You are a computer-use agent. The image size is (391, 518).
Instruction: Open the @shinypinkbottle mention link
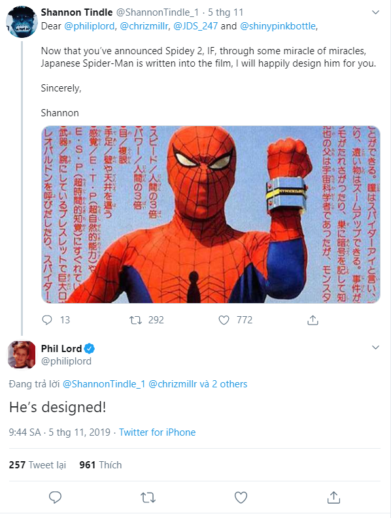[278, 26]
